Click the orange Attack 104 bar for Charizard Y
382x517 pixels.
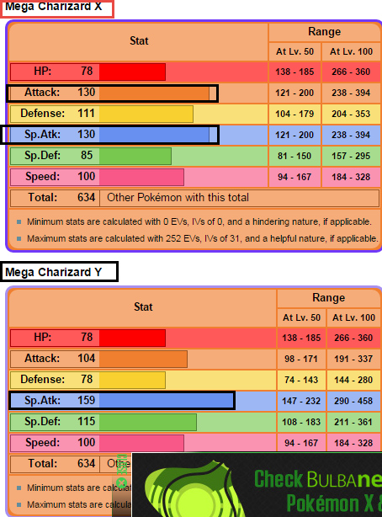pos(143,359)
